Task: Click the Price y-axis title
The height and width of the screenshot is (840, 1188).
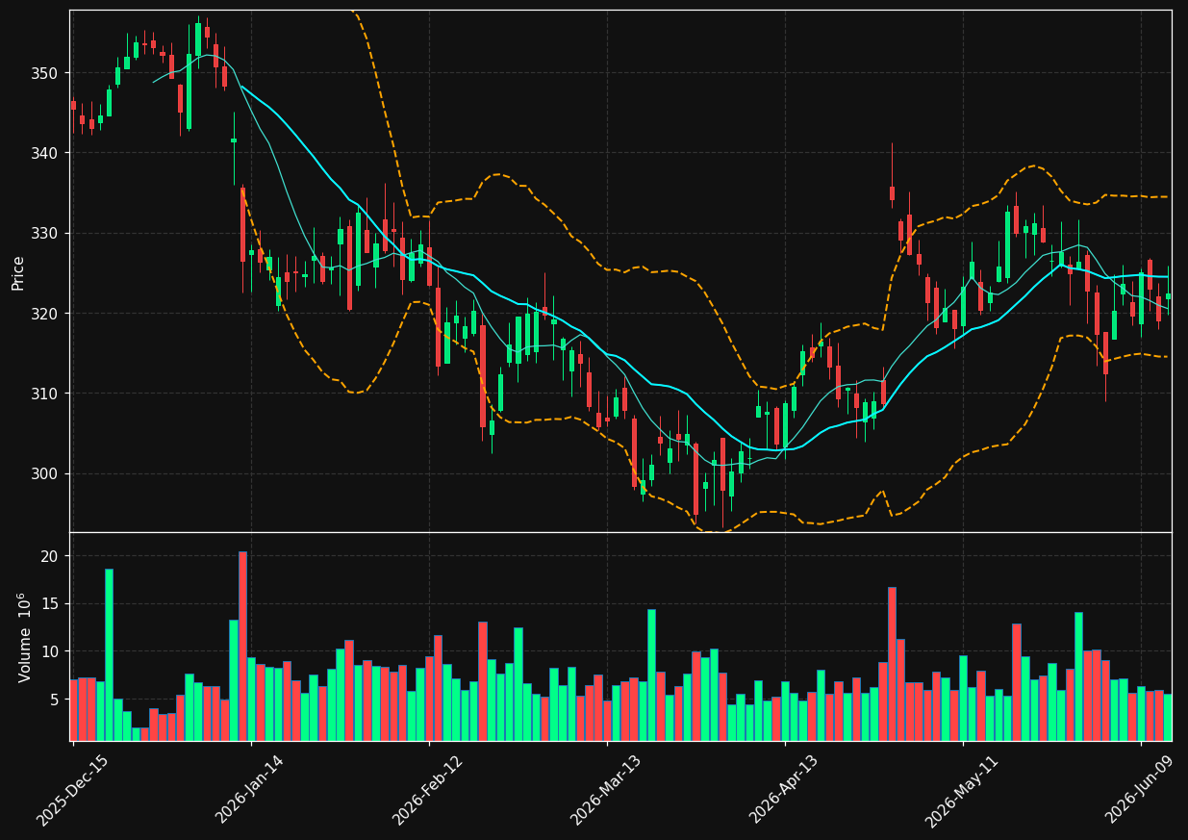Action: click(x=18, y=272)
